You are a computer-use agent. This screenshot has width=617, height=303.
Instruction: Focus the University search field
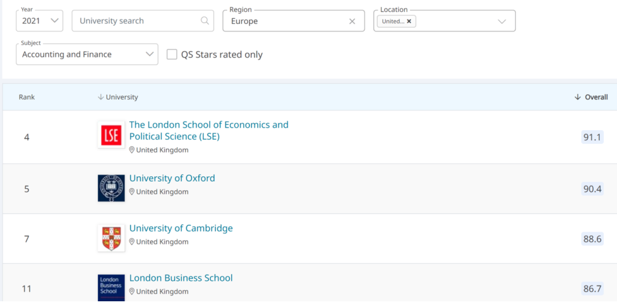point(143,21)
